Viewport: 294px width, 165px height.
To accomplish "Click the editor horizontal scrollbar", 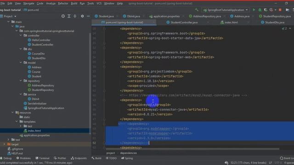I will pos(192,149).
